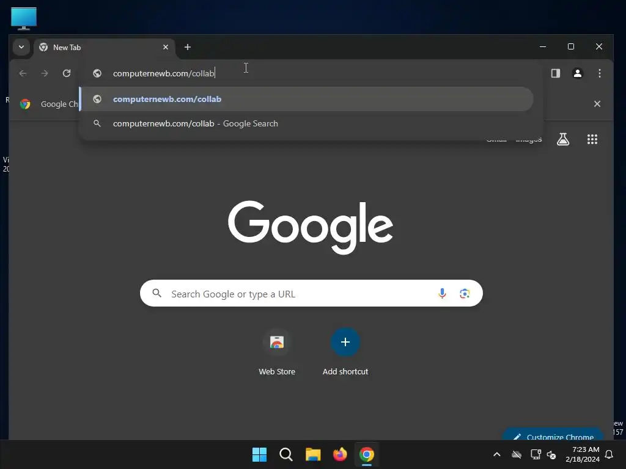The width and height of the screenshot is (626, 469).
Task: Select the This PC desktop icon
Action: (24, 18)
